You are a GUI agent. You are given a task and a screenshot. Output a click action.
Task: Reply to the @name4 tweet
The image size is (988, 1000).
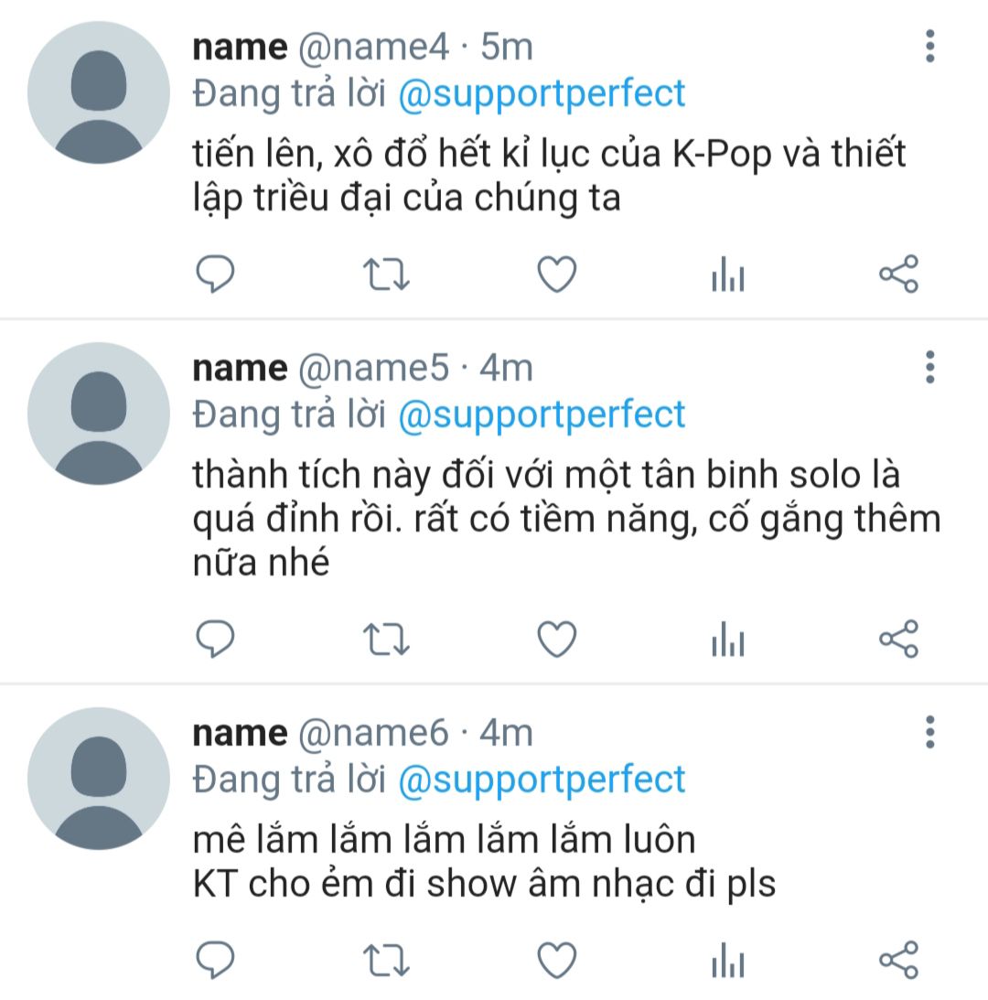pyautogui.click(x=215, y=274)
